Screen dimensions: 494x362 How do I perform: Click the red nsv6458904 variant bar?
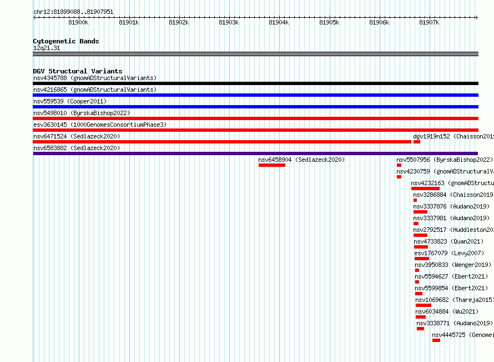point(272,165)
